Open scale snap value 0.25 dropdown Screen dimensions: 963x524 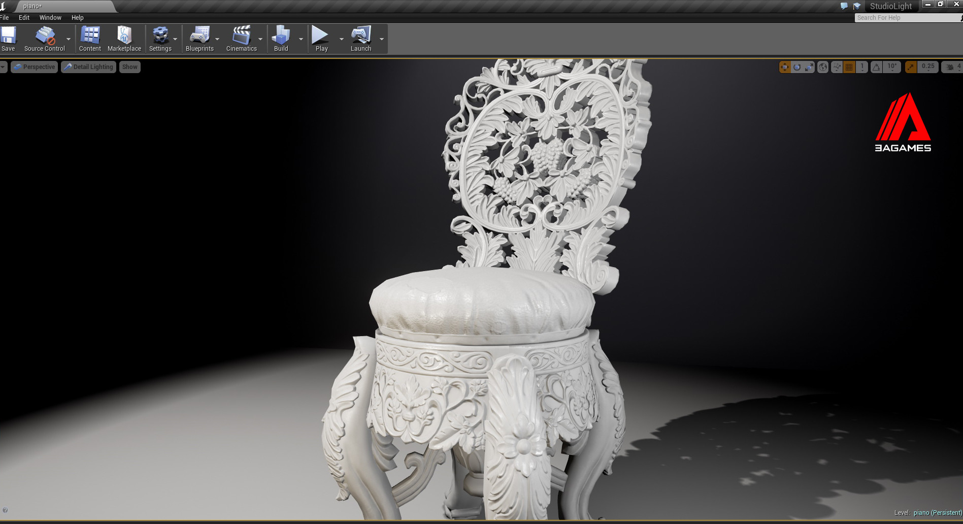pos(928,67)
